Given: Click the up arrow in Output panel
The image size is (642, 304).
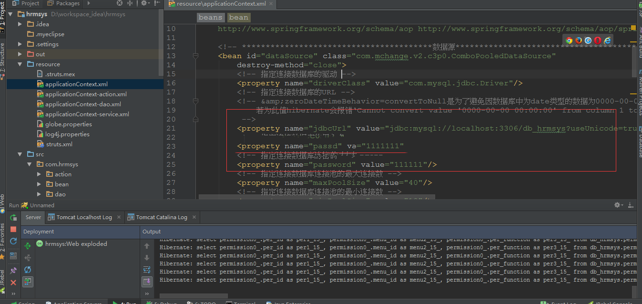Looking at the screenshot, I should tap(147, 246).
